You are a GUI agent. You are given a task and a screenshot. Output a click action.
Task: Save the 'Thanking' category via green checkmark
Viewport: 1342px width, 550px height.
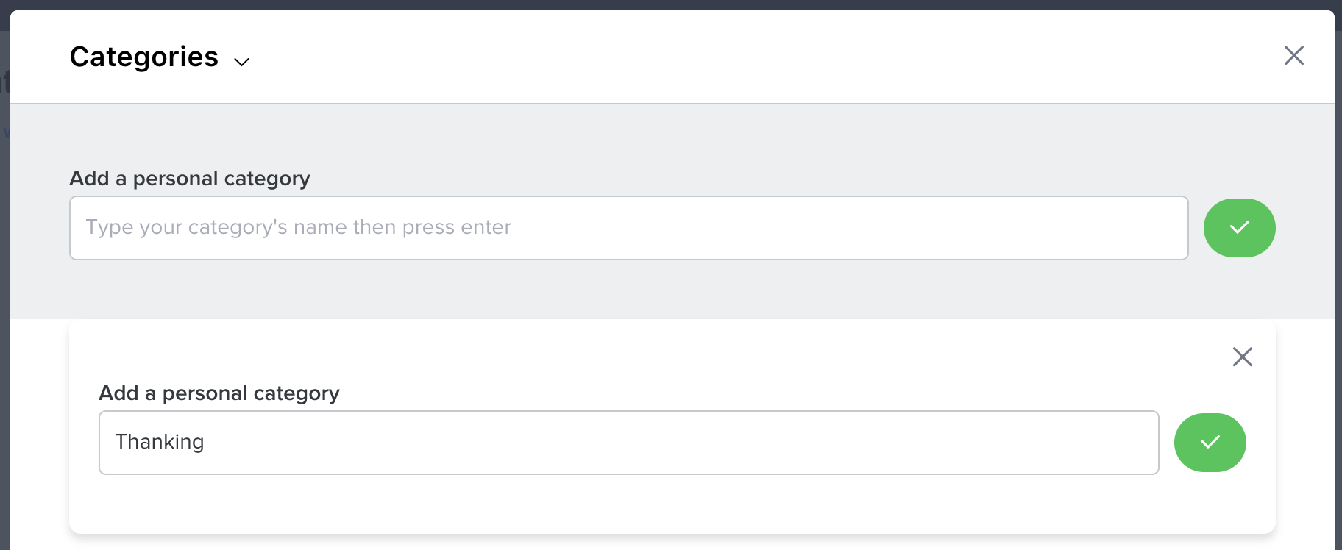coord(1210,443)
